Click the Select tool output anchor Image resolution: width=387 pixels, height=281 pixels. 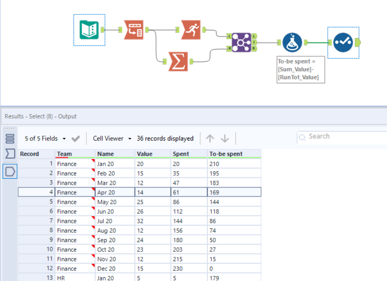point(358,42)
